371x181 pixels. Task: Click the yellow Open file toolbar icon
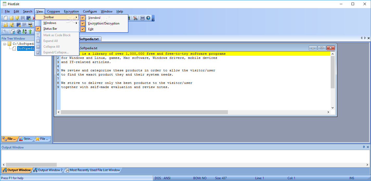click(x=11, y=18)
